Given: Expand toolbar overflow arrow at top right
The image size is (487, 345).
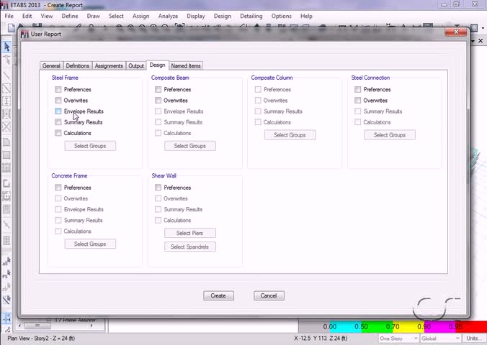Looking at the screenshot, I should [483, 28].
